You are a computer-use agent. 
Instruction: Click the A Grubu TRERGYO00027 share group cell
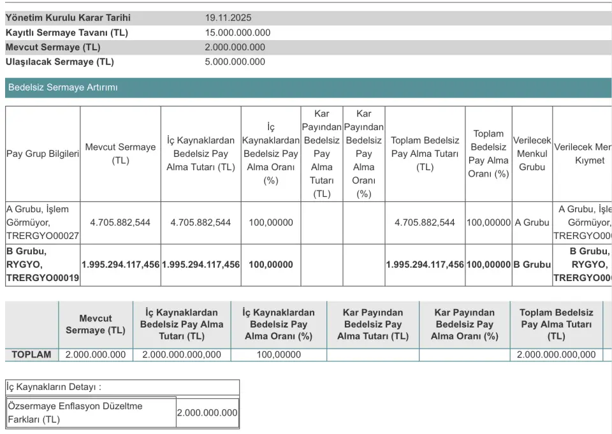tap(43, 222)
